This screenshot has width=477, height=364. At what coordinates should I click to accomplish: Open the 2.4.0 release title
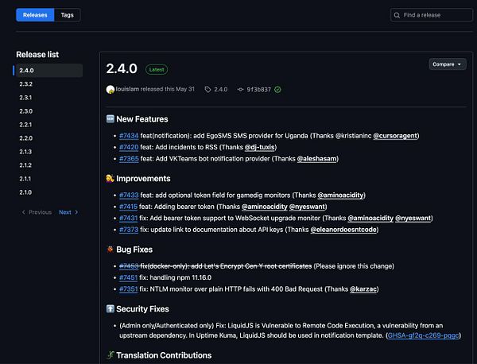click(122, 68)
